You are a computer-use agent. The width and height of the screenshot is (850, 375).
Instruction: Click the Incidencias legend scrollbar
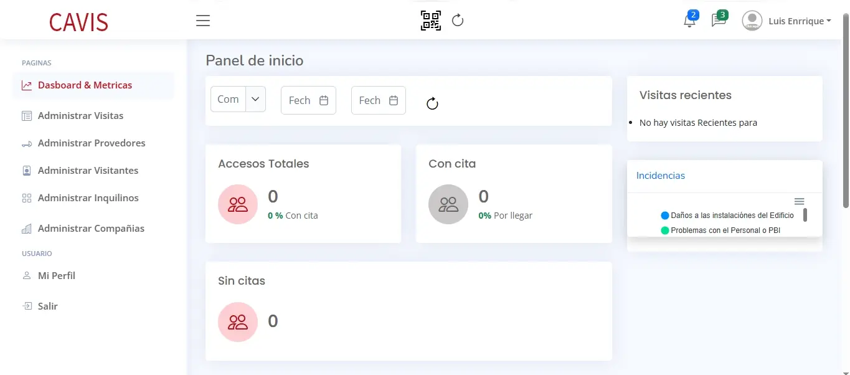[805, 215]
